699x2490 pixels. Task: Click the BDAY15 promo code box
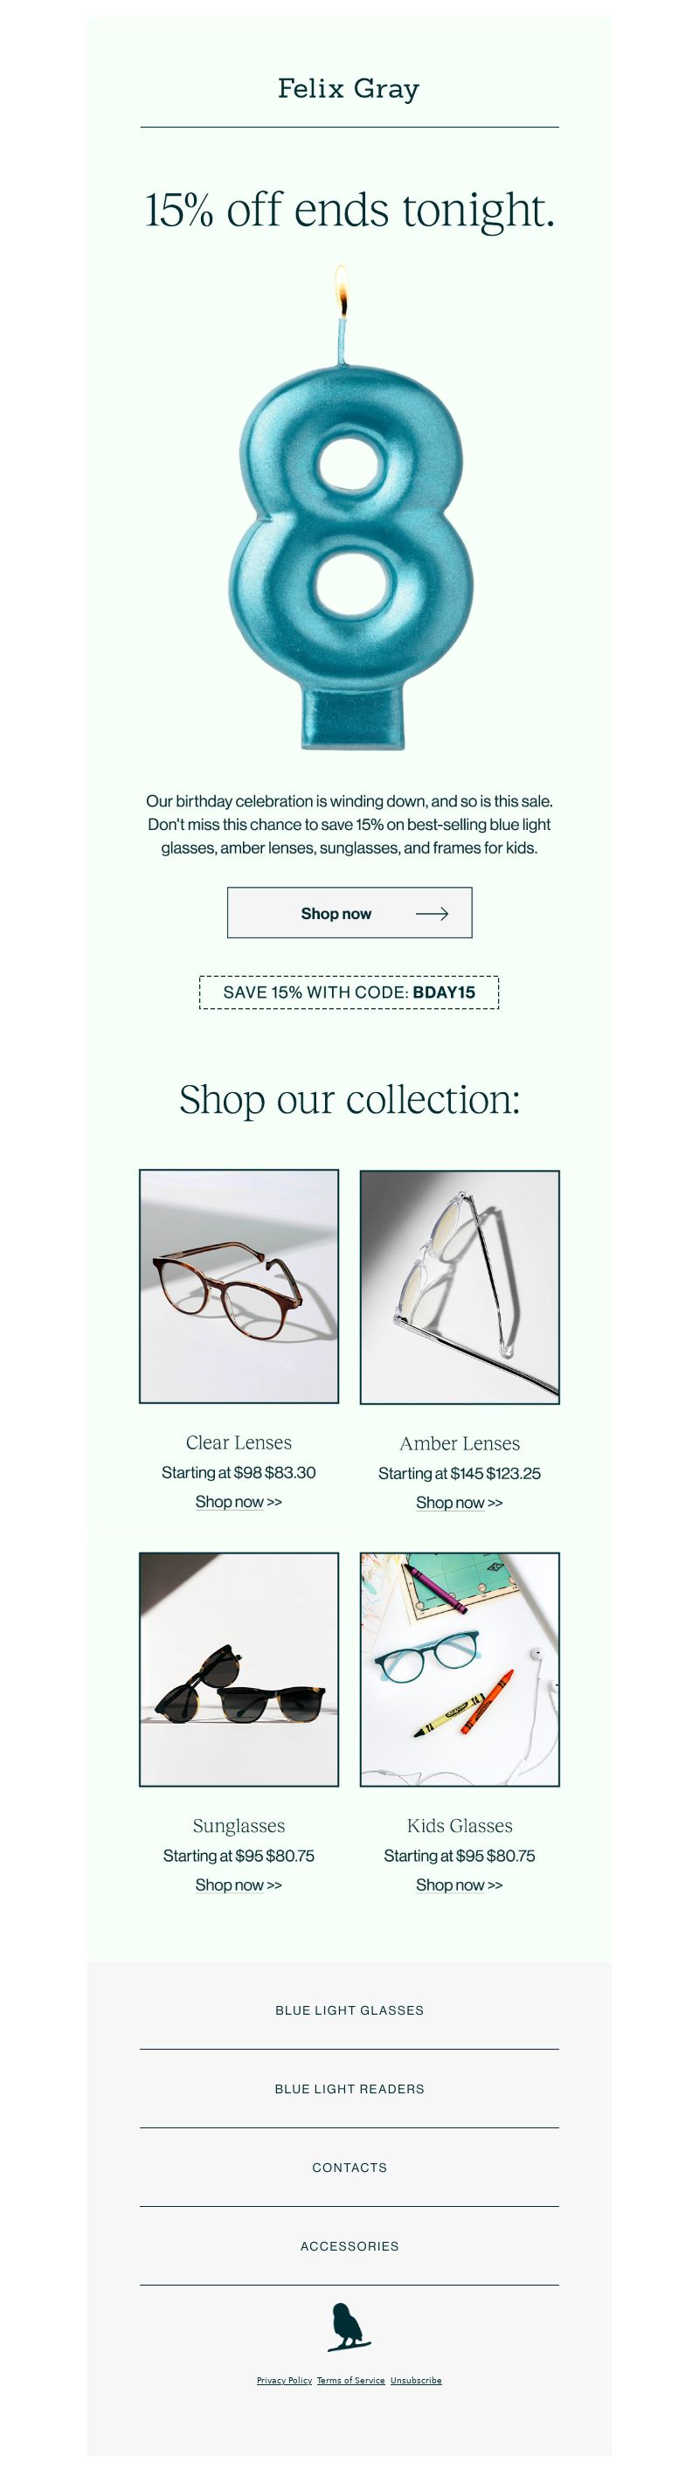(349, 993)
